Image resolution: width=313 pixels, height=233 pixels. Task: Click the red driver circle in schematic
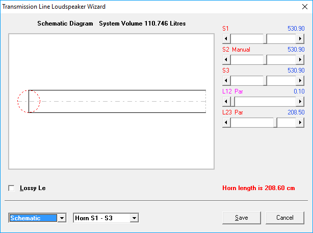click(x=29, y=101)
